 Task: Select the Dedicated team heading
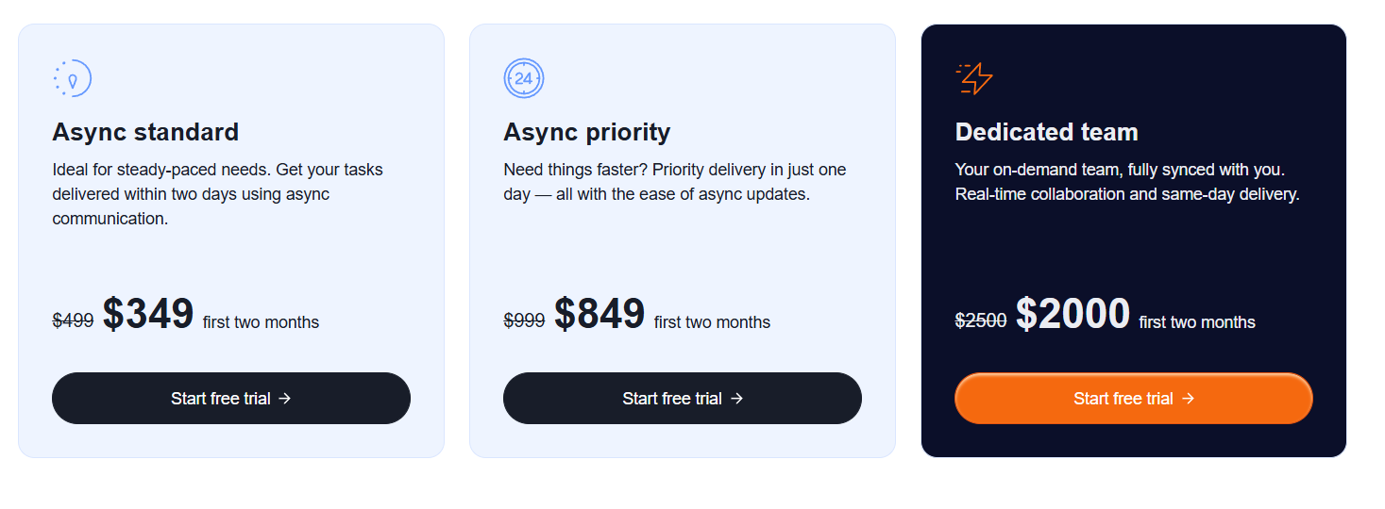pyautogui.click(x=1046, y=132)
